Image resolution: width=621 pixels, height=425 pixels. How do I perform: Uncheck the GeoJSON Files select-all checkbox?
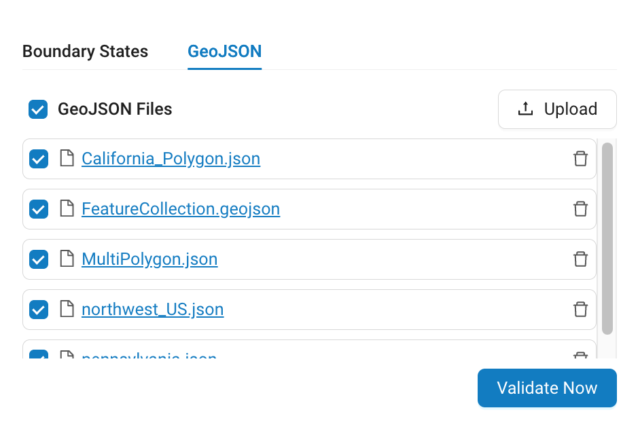click(38, 109)
